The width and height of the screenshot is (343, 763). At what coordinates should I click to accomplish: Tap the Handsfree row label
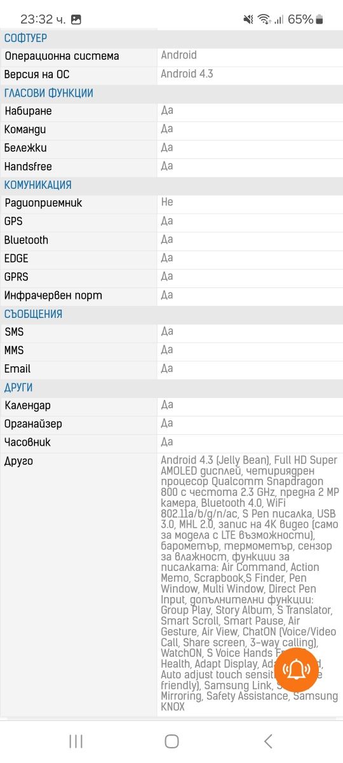pyautogui.click(x=28, y=167)
